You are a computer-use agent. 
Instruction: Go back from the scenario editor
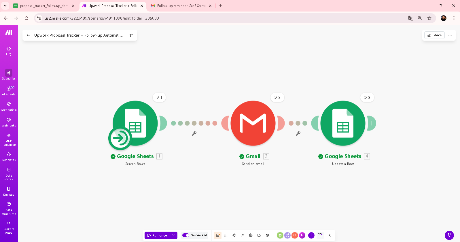[28, 35]
